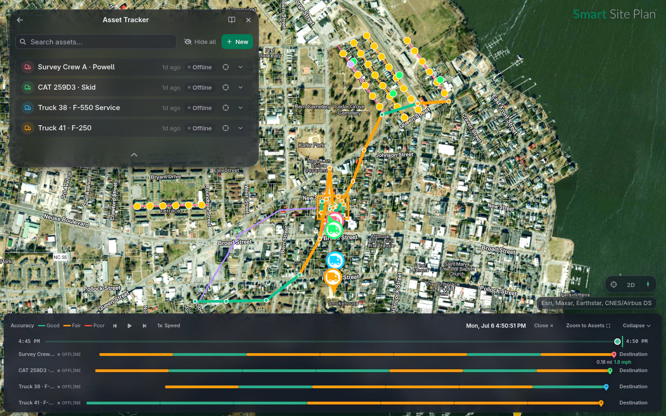The image size is (666, 416).
Task: Reset north with compass icon
Action: [x=648, y=285]
